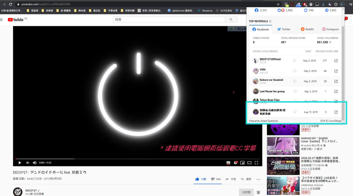Viewport: 353px width, 196px height.
Task: Switch to the Instagram referrals tab
Action: click(x=330, y=29)
